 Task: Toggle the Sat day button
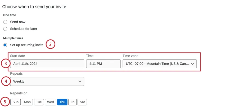82,102
